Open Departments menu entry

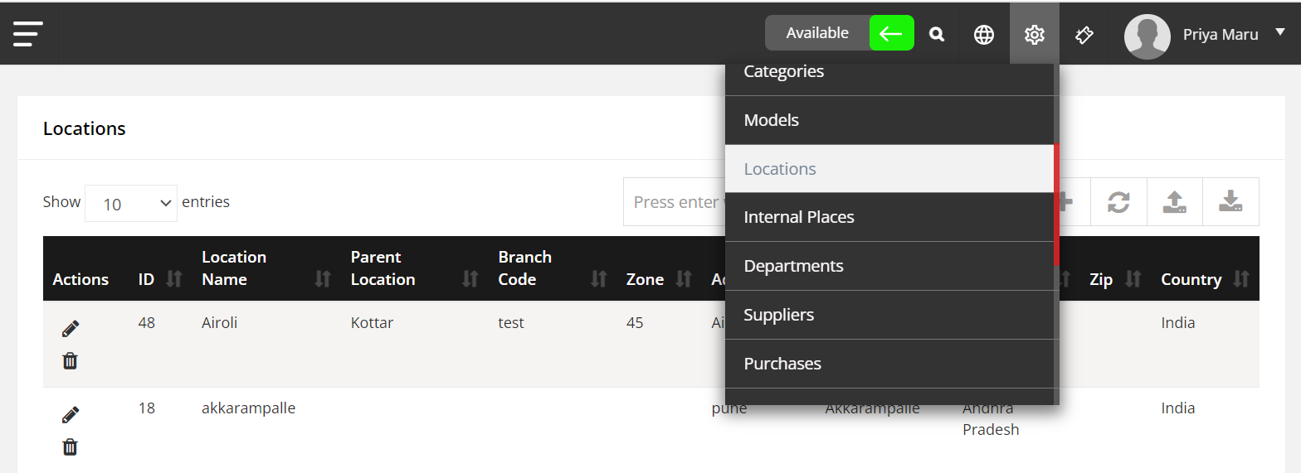[x=889, y=266]
